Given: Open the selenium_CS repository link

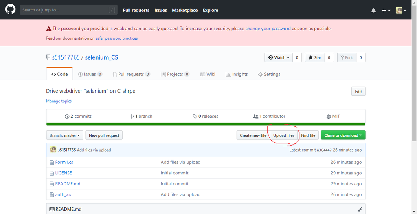Looking at the screenshot, I should click(101, 57).
